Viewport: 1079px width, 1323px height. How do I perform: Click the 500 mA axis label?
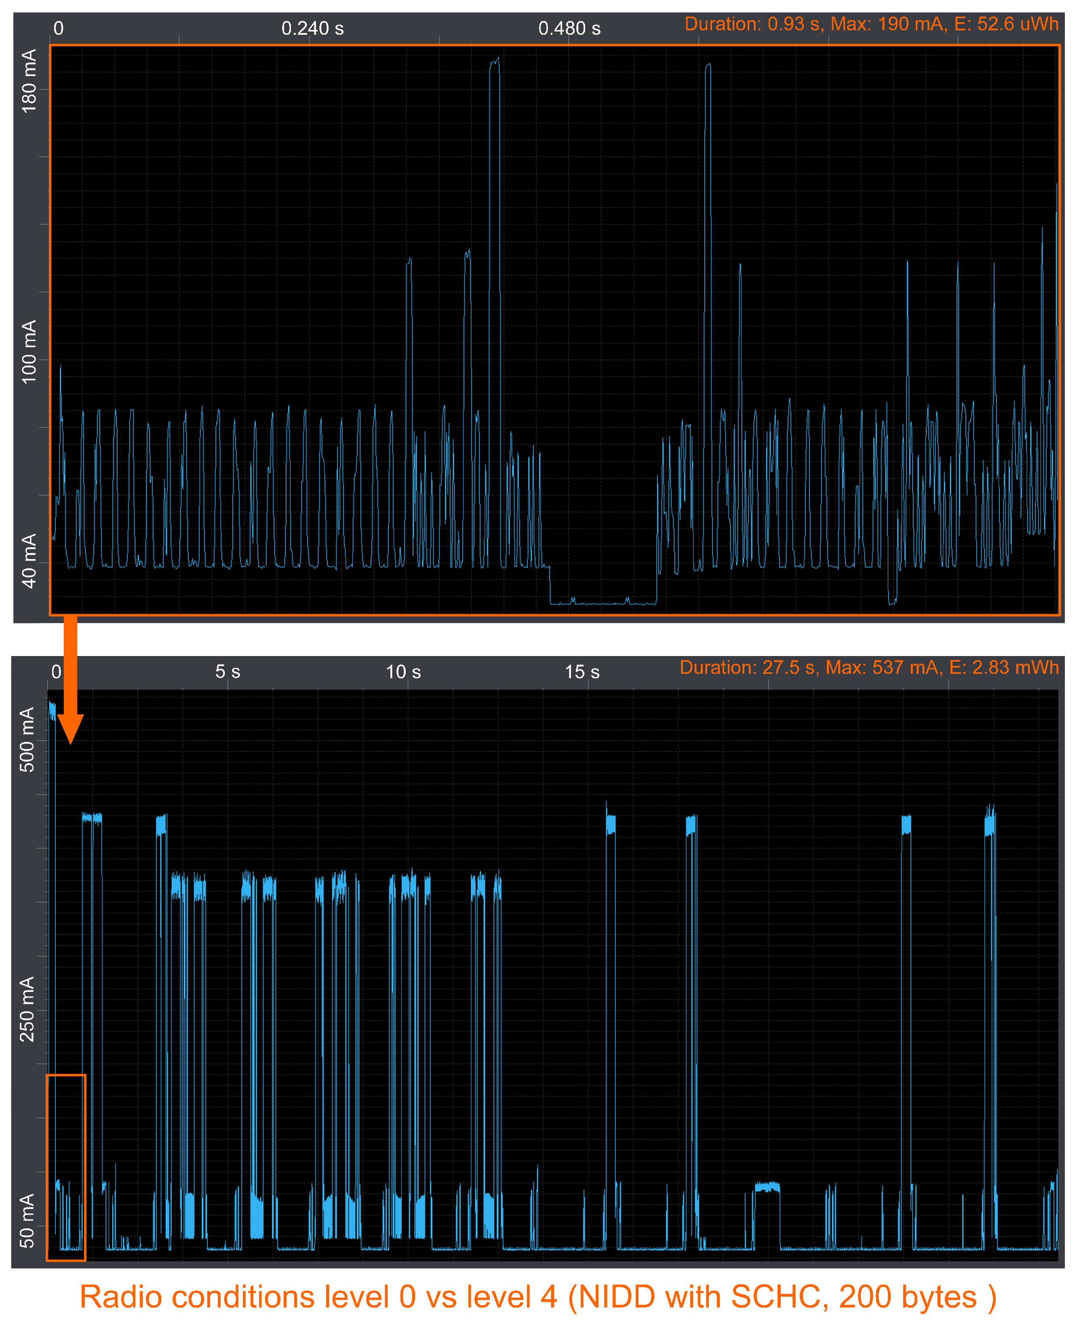coord(27,739)
